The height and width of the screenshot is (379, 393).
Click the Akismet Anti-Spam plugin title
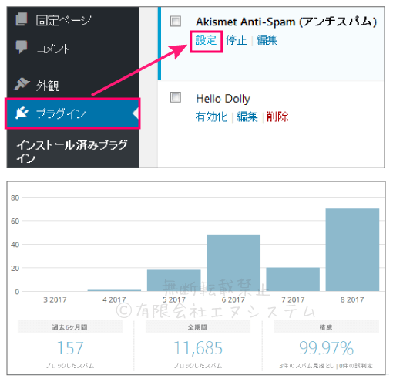tap(286, 22)
